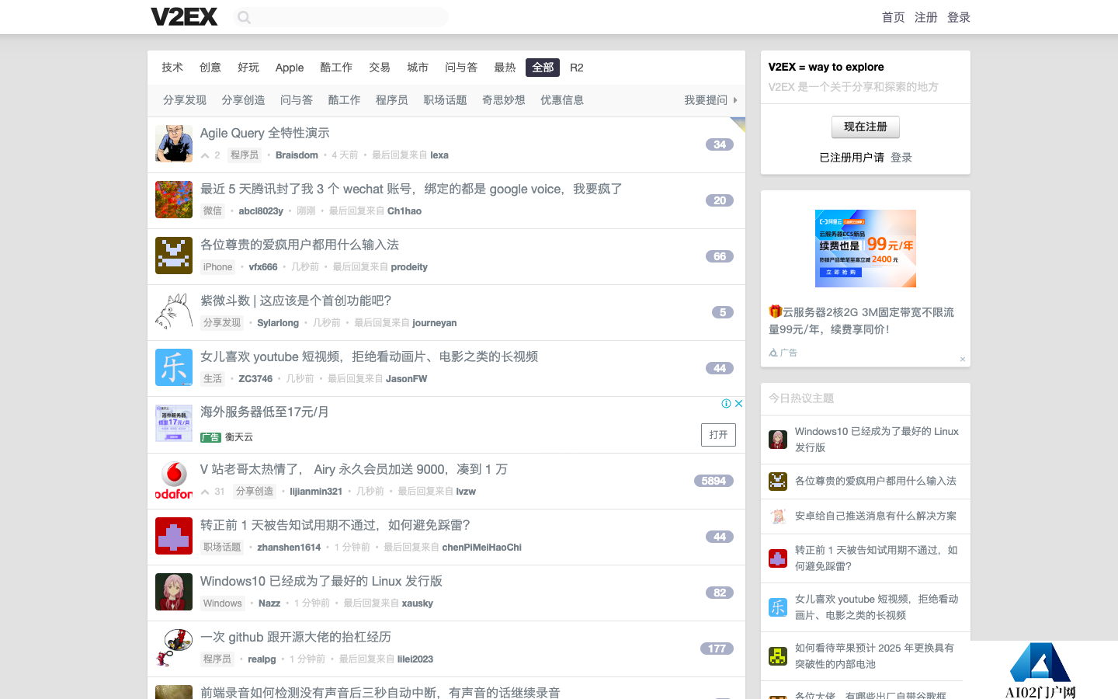Click the sidebar avatar next to 转正前 hot topic
Screen dimensions: 1118x699
778,558
